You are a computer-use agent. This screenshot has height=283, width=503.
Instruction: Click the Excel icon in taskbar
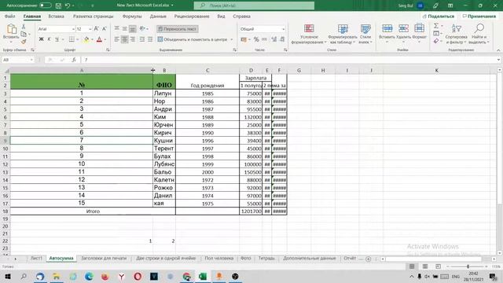(203, 276)
